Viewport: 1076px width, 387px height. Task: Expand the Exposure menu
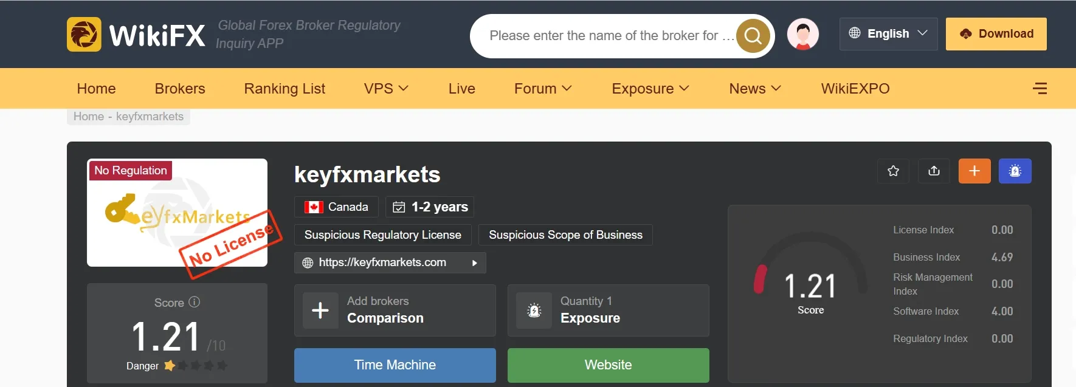(x=650, y=89)
